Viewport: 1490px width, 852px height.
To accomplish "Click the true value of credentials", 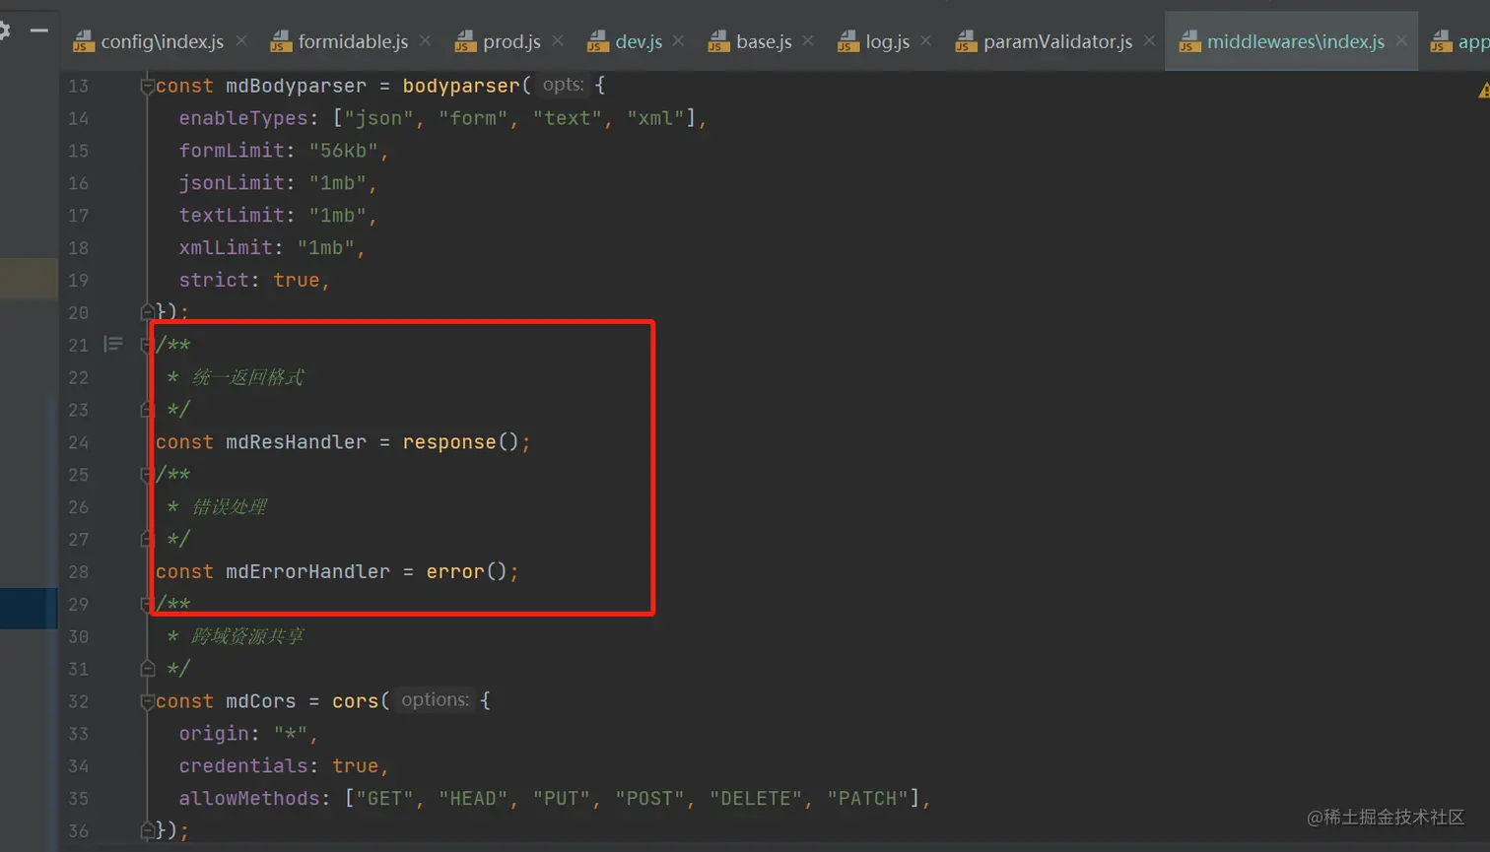I will coord(356,766).
